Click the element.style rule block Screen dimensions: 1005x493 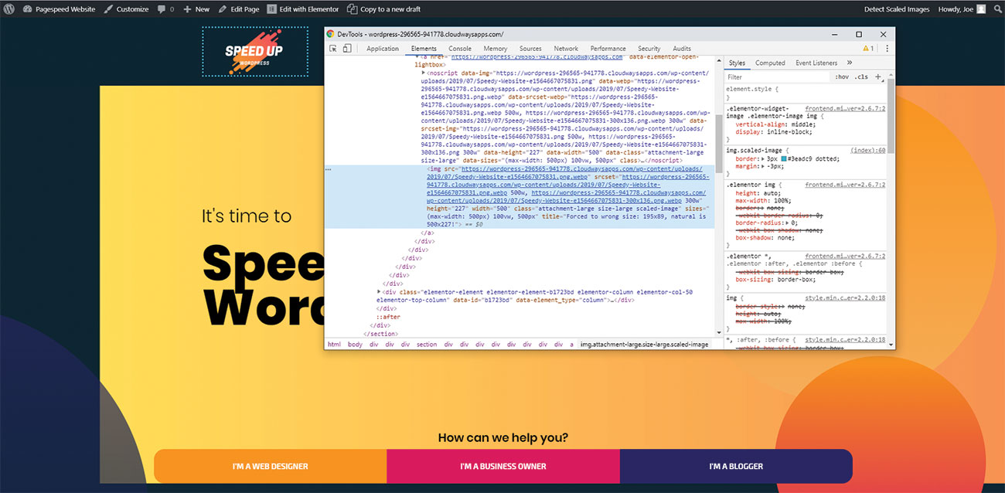(x=806, y=93)
